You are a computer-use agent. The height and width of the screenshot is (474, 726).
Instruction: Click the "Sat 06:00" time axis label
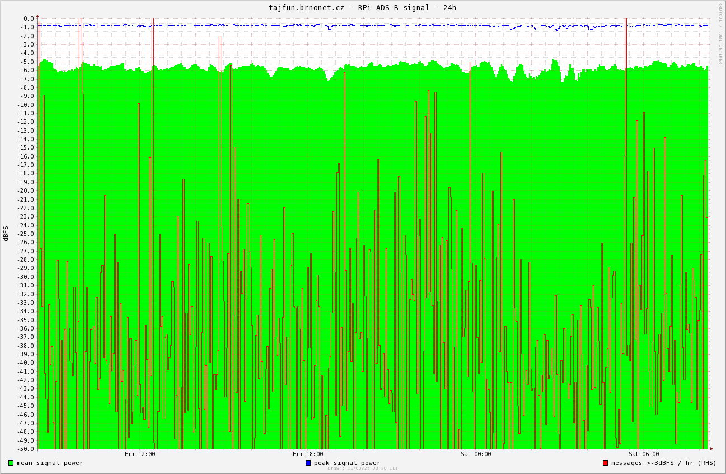(x=644, y=454)
